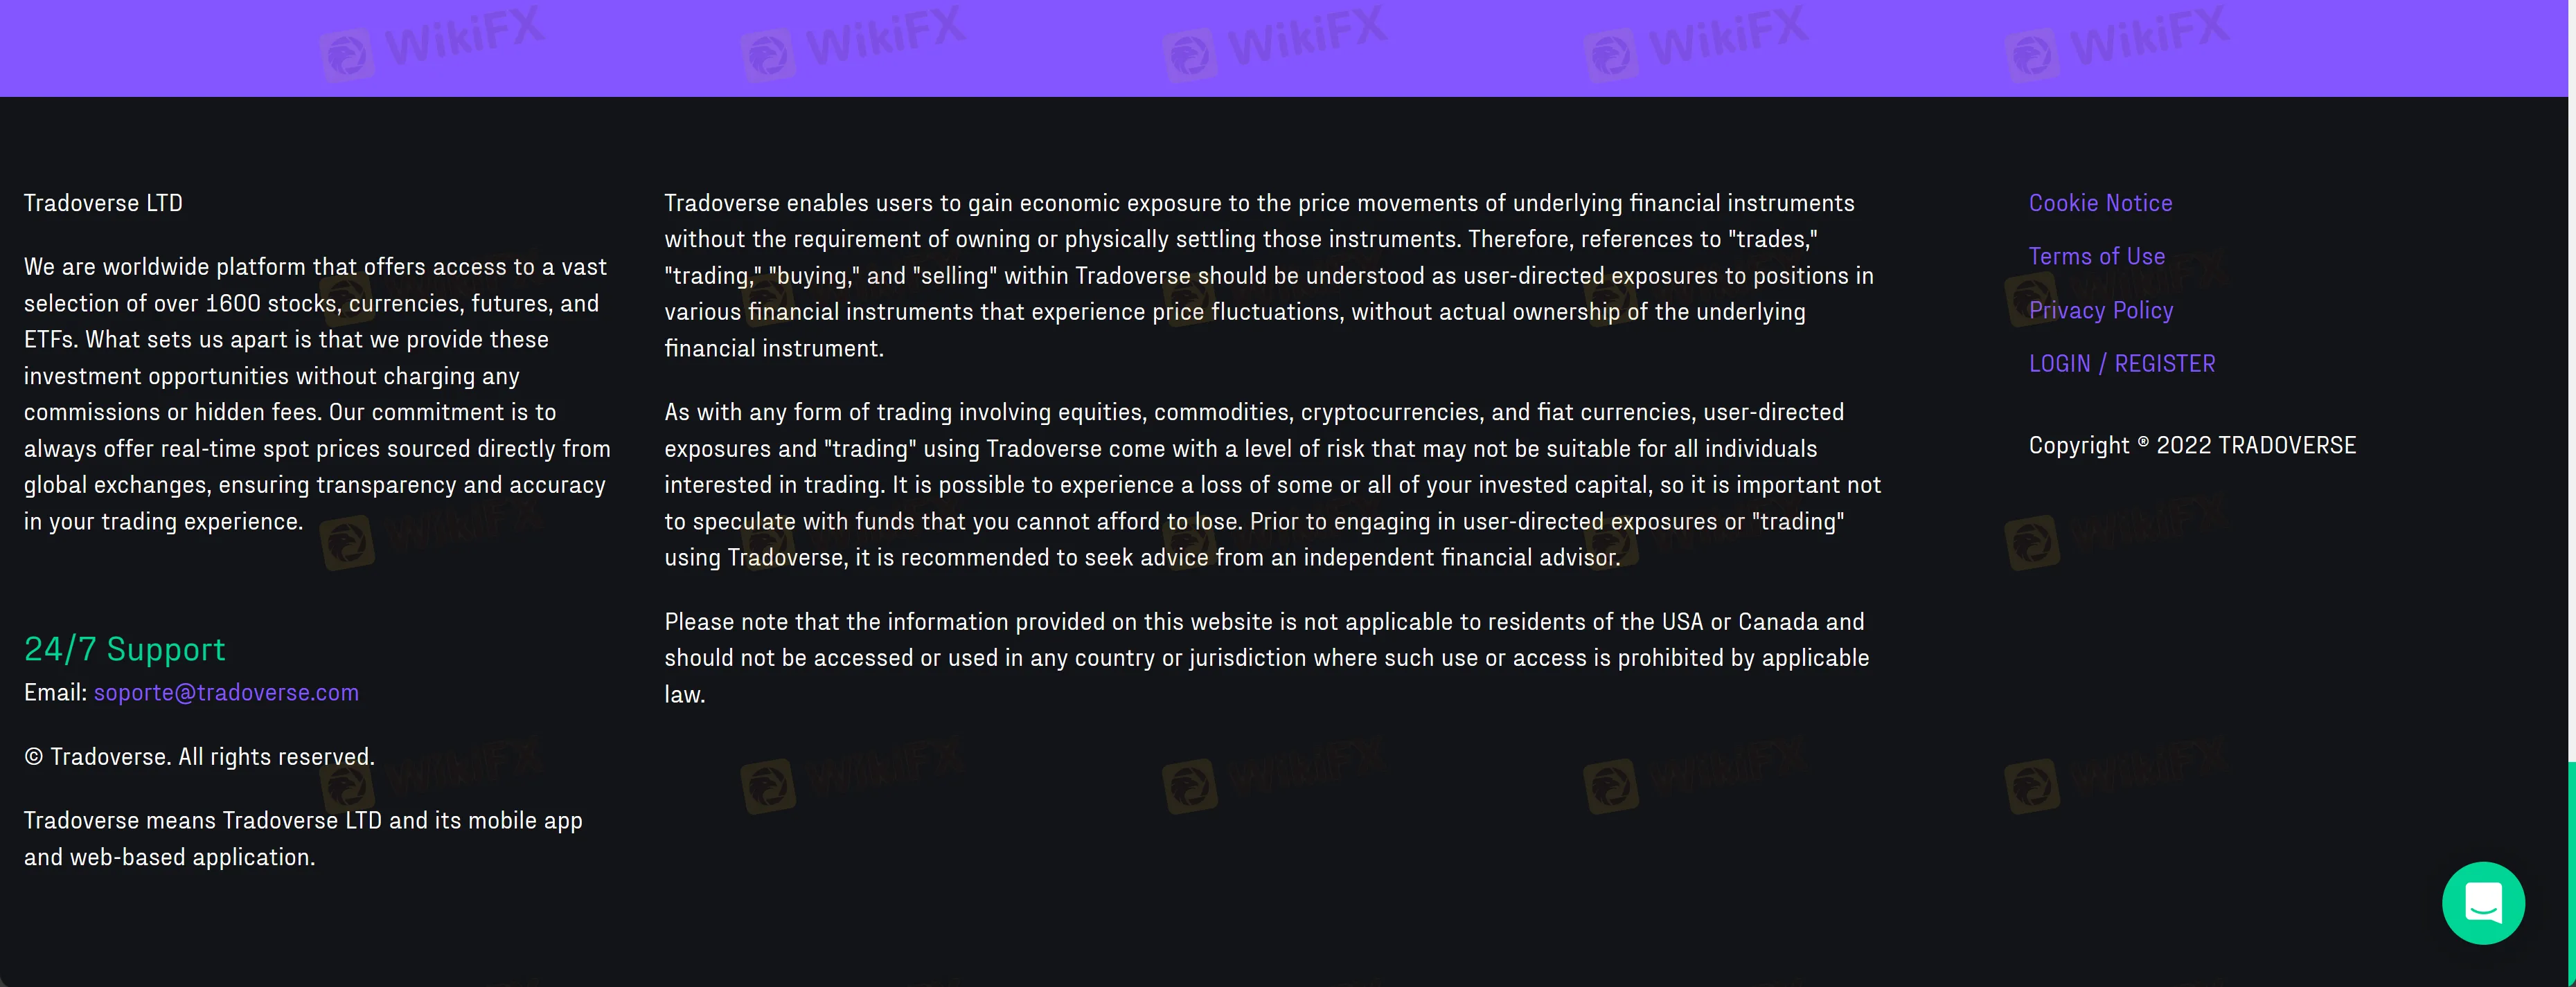Viewport: 2576px width, 987px height.
Task: Open the green live chat widget
Action: 2483,903
